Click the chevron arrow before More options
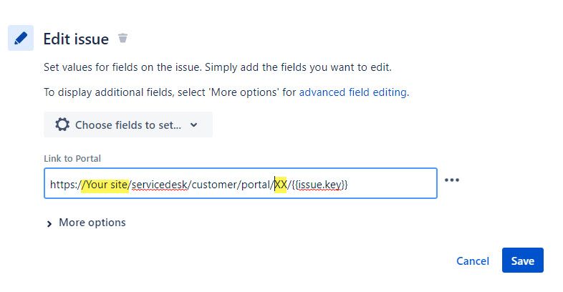The image size is (563, 292). coord(49,224)
